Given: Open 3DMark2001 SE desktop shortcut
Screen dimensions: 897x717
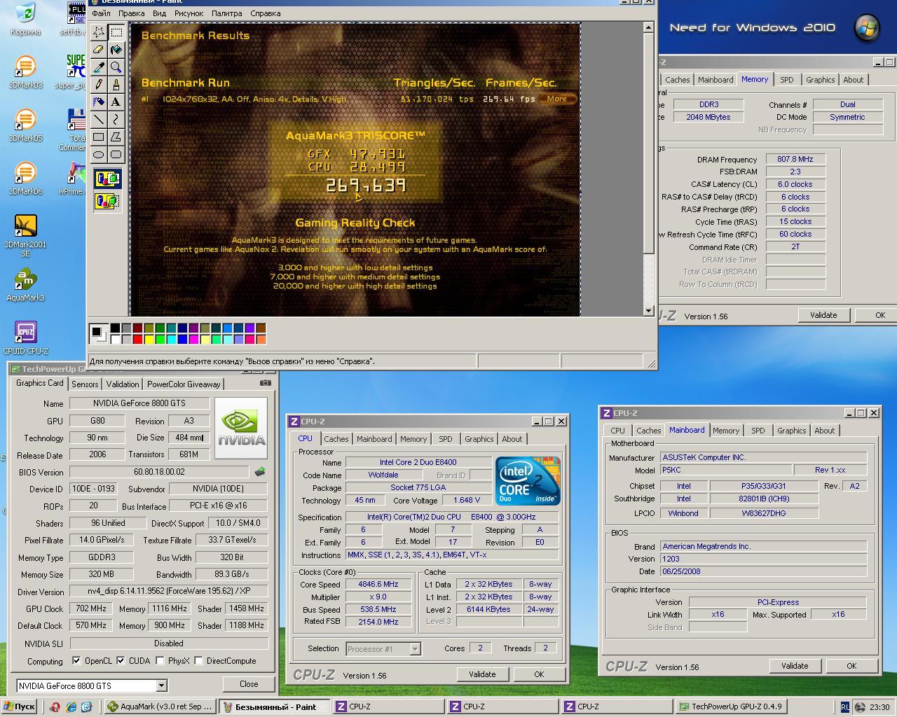Looking at the screenshot, I should 25,235.
